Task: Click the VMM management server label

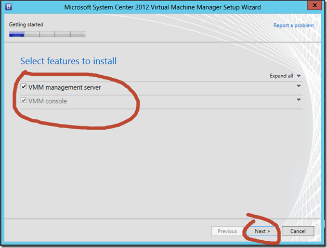Action: (64, 87)
